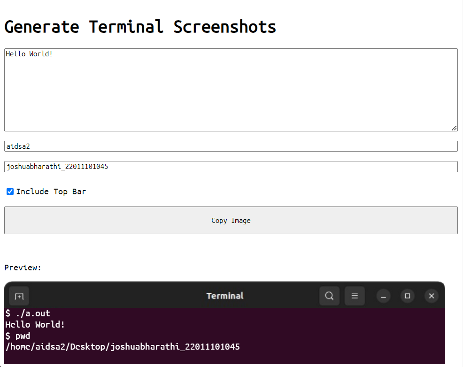463x367 pixels.
Task: Open the hamburger menu in terminal top bar
Action: (x=355, y=296)
